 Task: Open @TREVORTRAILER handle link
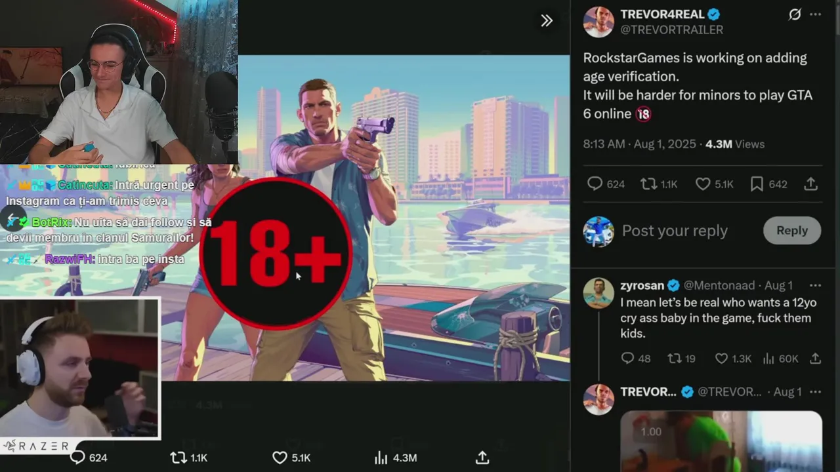click(671, 30)
